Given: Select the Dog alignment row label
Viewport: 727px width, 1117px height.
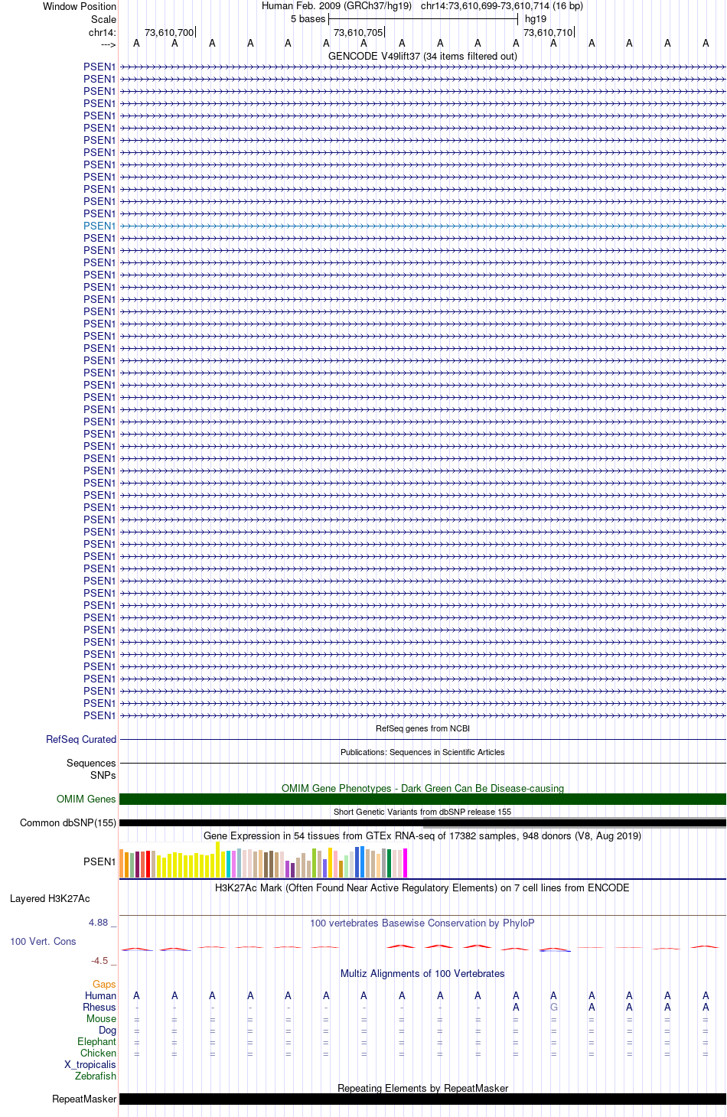Looking at the screenshot, I should (107, 1030).
